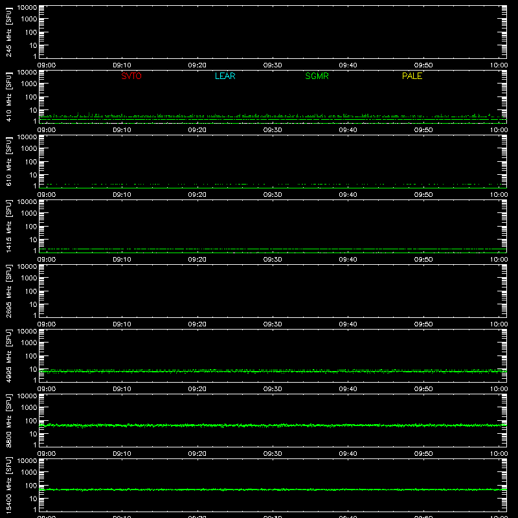Image resolution: width=518 pixels, height=518 pixels.
Task: Click 10000 y-axis value on 245 MHz panel
Action: (x=27, y=8)
